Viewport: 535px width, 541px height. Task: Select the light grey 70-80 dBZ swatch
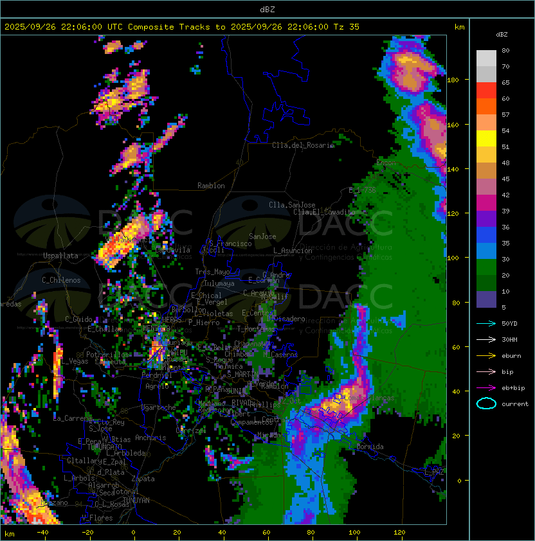(486, 58)
